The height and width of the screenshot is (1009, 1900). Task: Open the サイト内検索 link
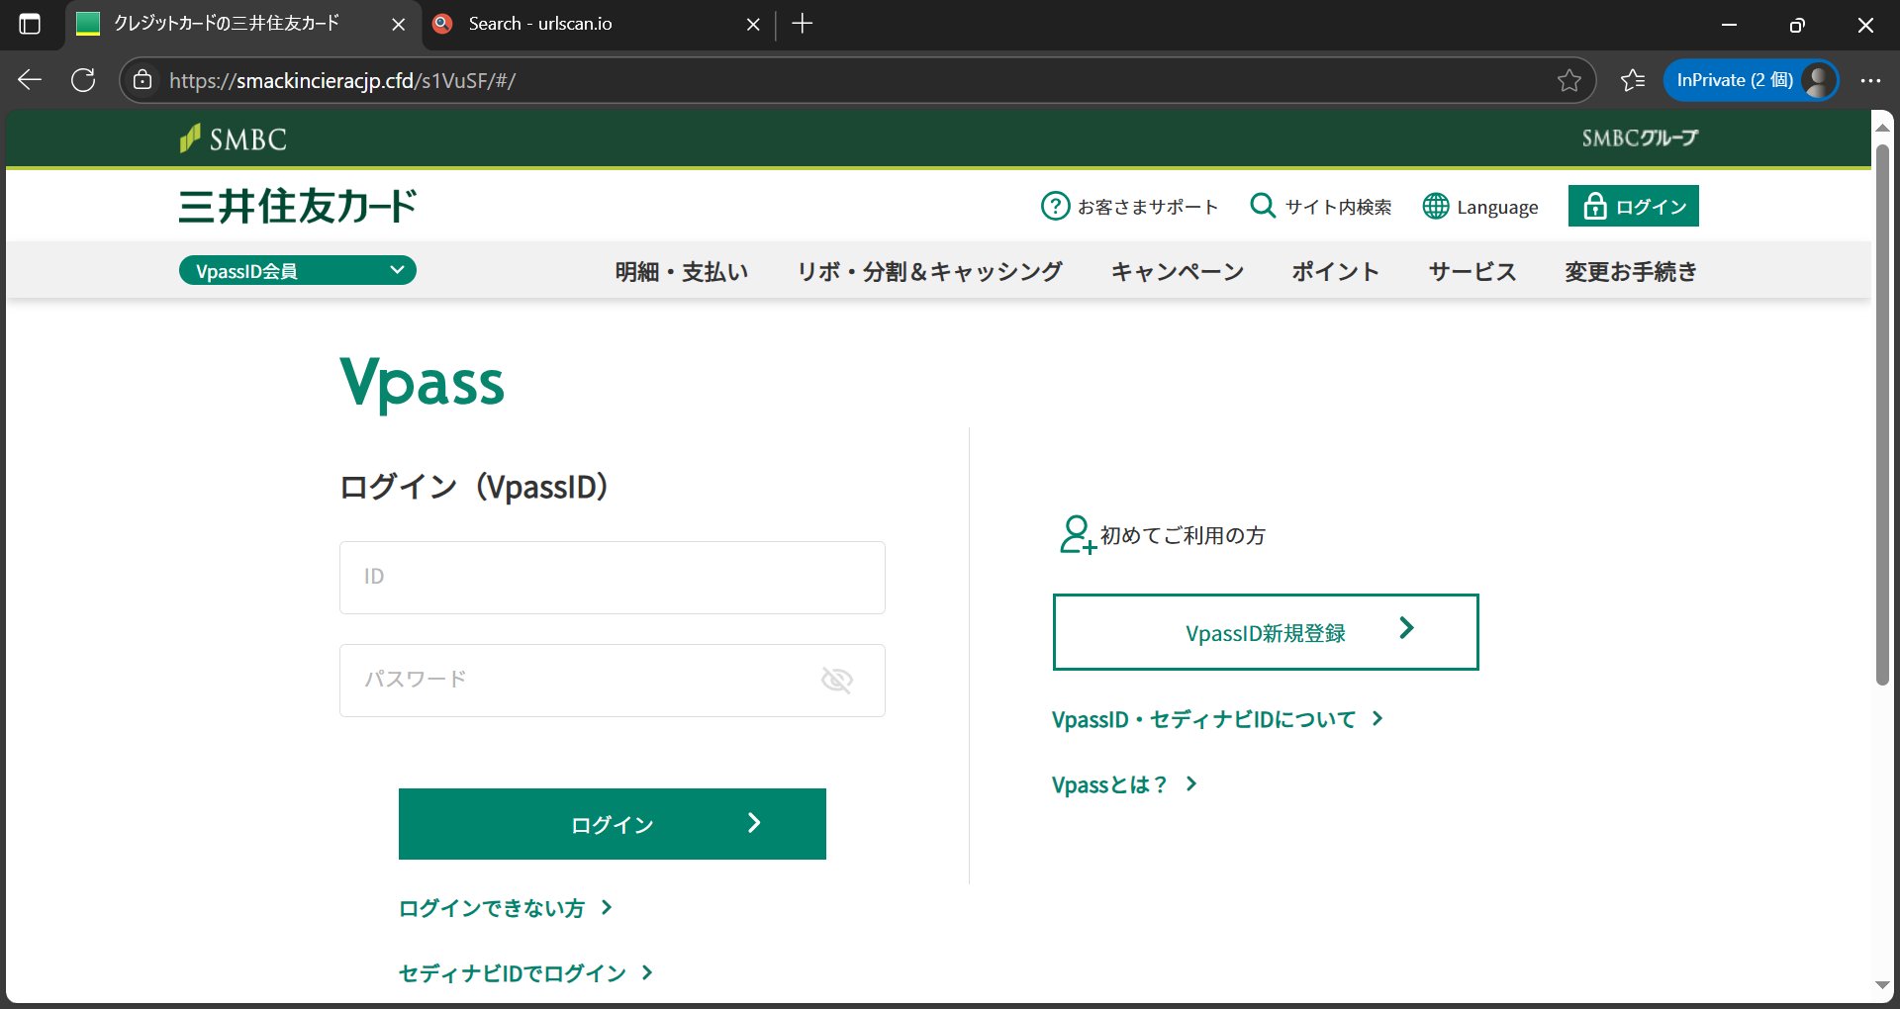pos(1338,207)
